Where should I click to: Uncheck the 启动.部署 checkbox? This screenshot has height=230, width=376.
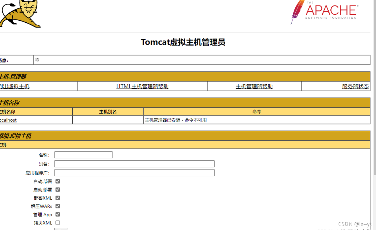click(x=58, y=190)
